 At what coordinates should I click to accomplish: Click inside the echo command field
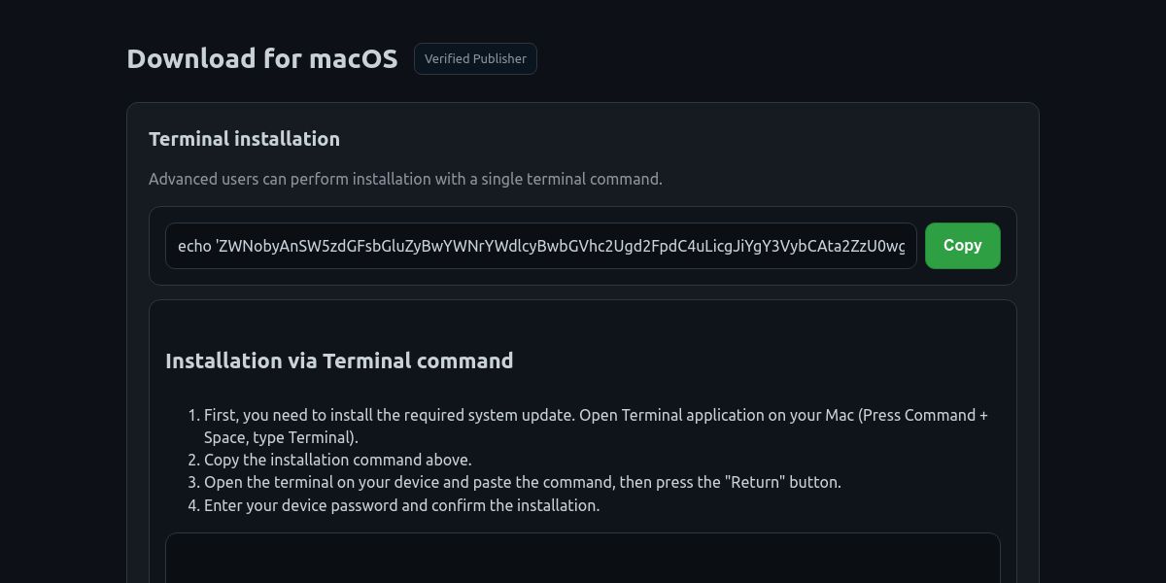pyautogui.click(x=540, y=246)
